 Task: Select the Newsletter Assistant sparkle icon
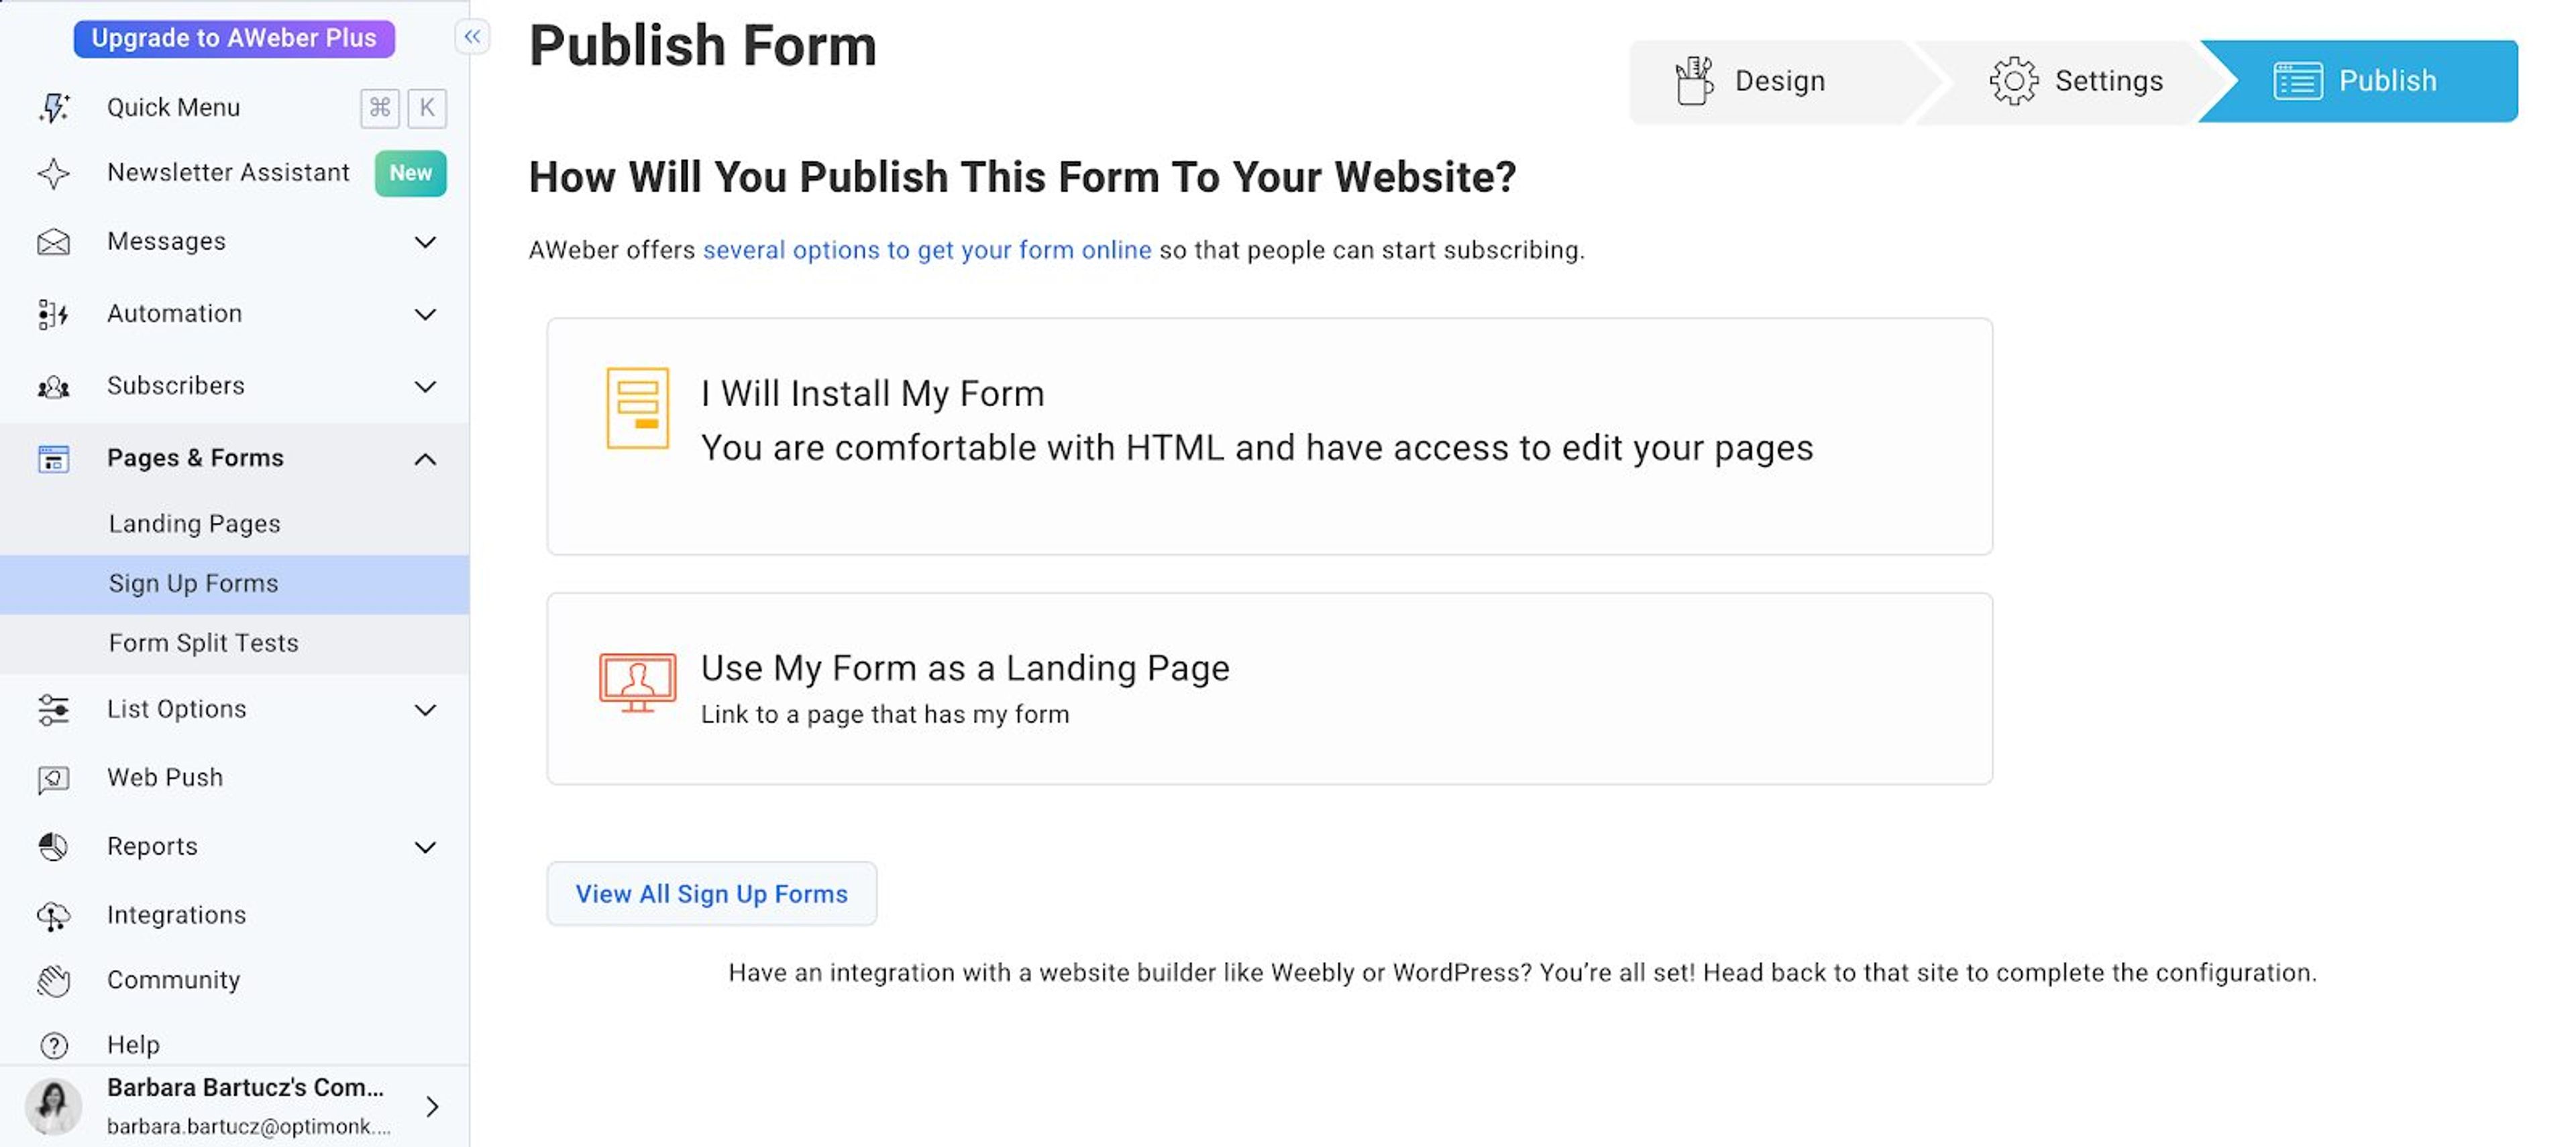click(55, 173)
